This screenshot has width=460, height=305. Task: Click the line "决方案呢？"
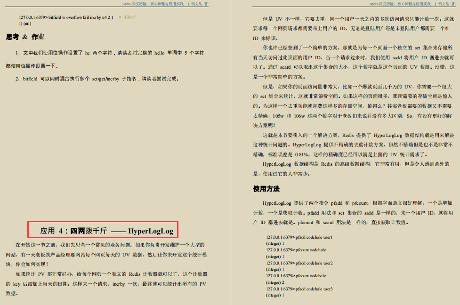(264, 126)
